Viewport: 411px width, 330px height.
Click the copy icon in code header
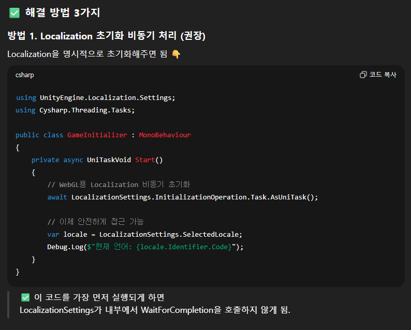(x=363, y=75)
